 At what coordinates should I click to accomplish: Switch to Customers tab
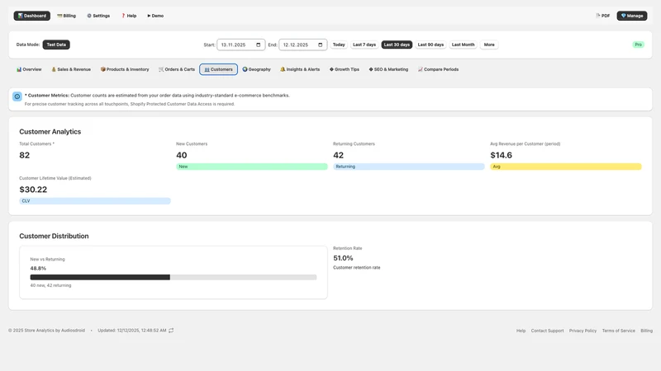point(218,69)
